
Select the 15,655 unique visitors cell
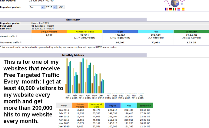click(80, 120)
